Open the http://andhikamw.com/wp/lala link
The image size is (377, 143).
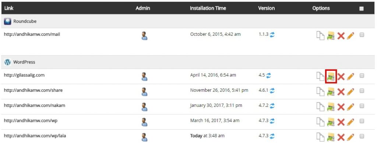[35, 136]
